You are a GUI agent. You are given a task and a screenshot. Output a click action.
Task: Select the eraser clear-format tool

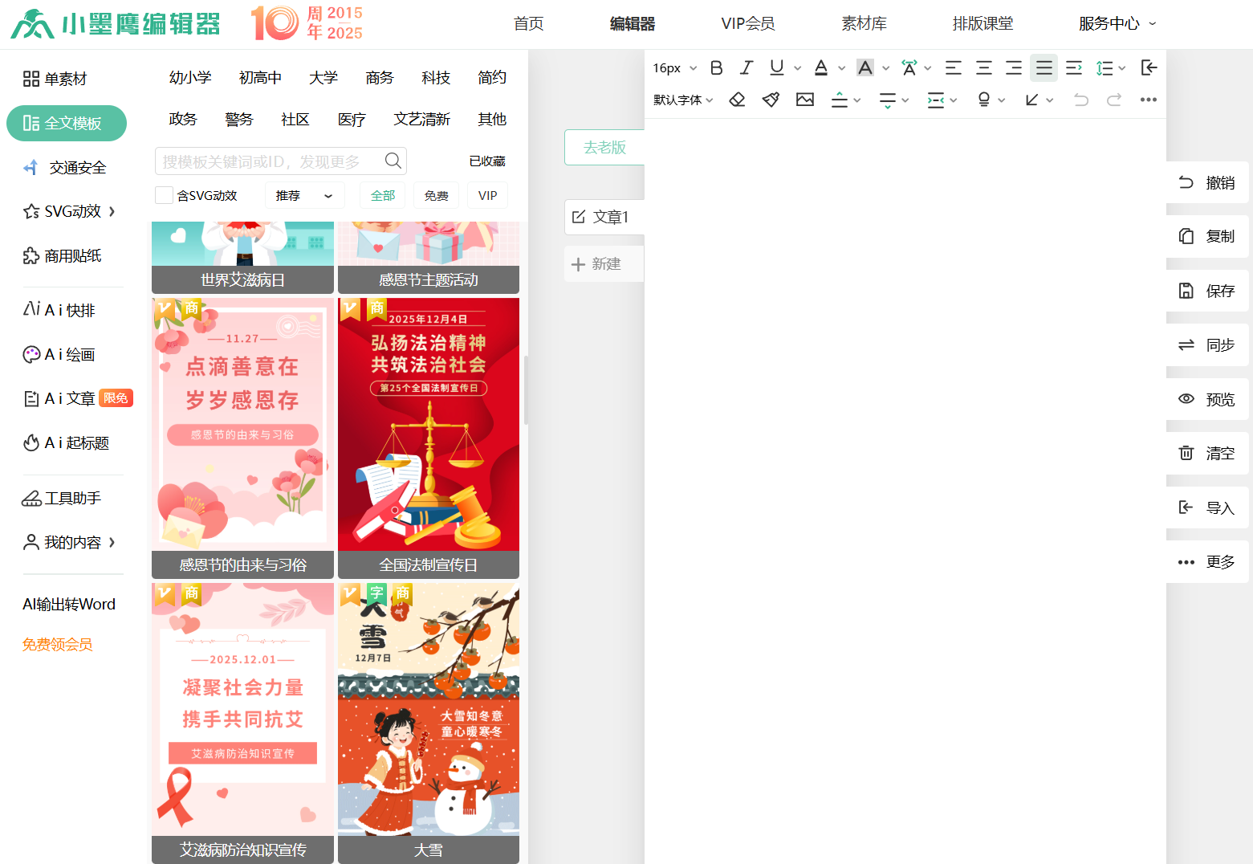737,100
